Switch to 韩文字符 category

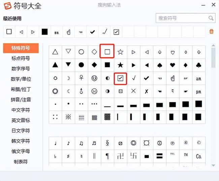pyautogui.click(x=21, y=141)
